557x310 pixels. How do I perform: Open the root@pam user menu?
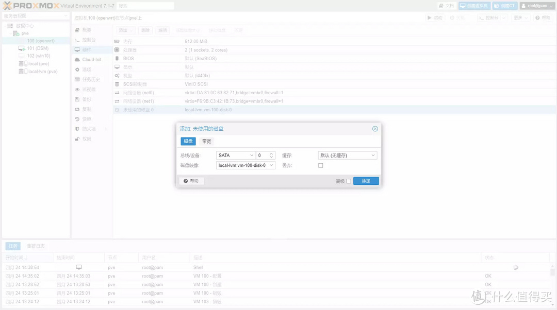point(537,6)
